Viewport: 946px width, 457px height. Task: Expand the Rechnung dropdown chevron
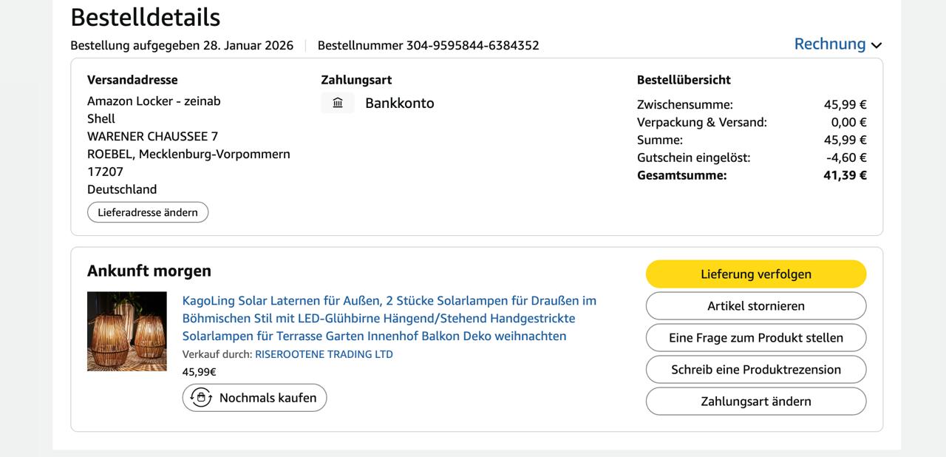877,45
